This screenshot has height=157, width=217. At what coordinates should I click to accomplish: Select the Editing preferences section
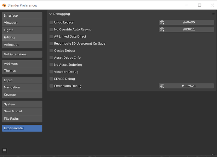tap(22, 37)
